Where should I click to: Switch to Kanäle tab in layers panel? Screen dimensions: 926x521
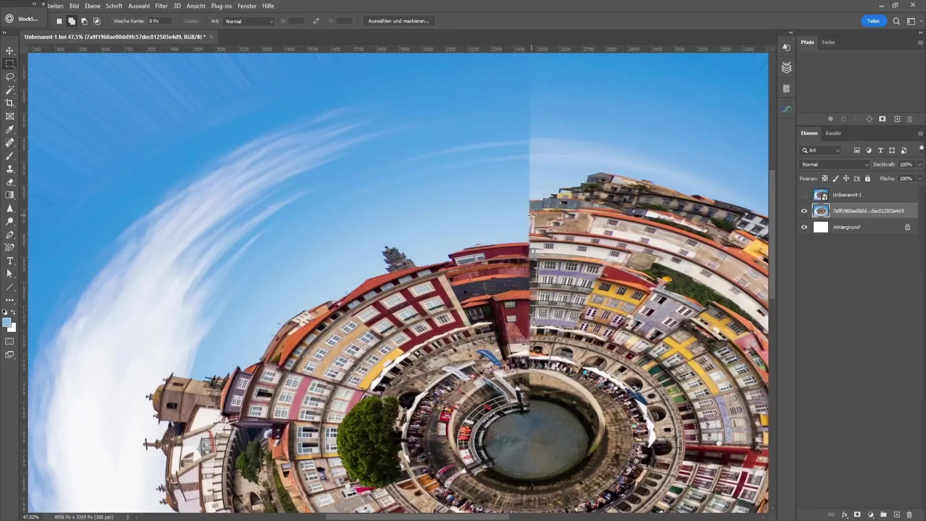833,133
